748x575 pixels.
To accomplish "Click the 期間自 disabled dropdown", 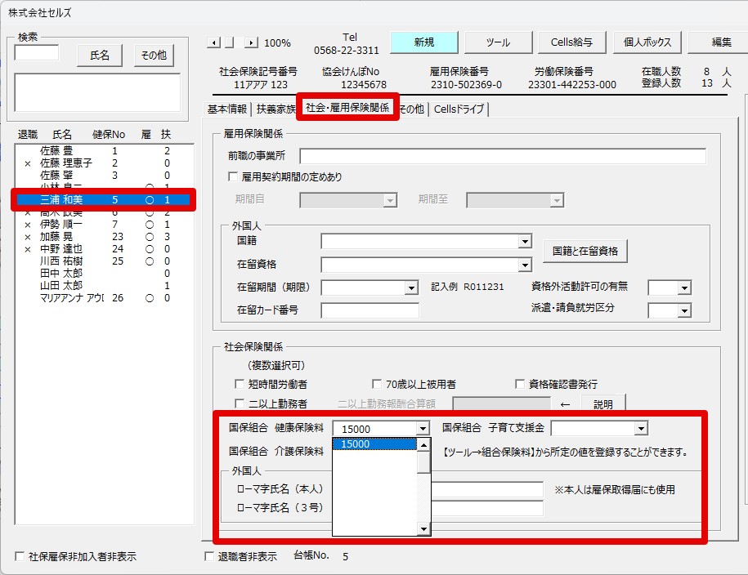I will coord(348,200).
